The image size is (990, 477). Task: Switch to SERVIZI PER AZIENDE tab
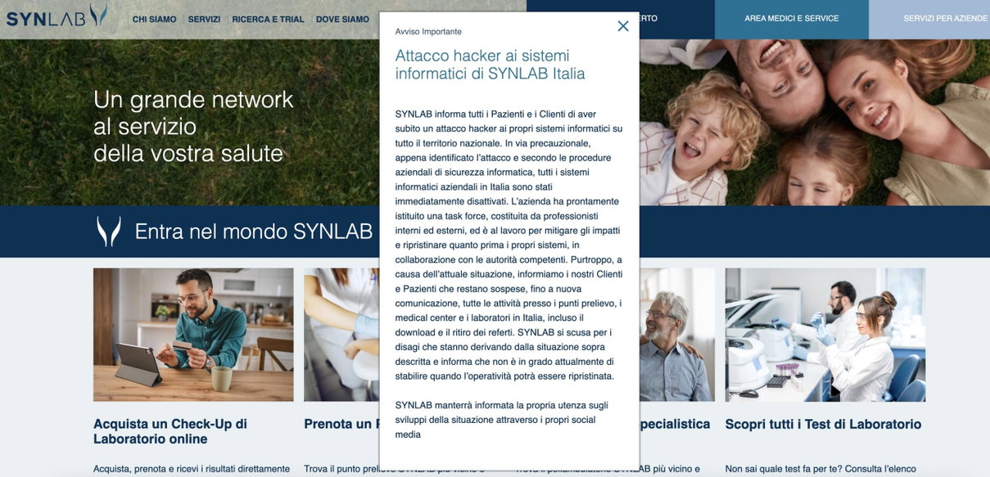click(x=929, y=19)
